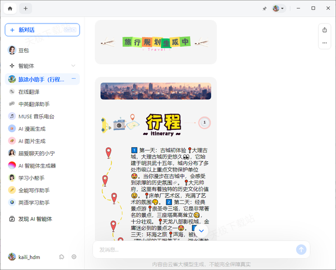Viewport: 336px width, 270px height.
Task: Pin the window with the pin icon
Action: pyautogui.click(x=265, y=8)
